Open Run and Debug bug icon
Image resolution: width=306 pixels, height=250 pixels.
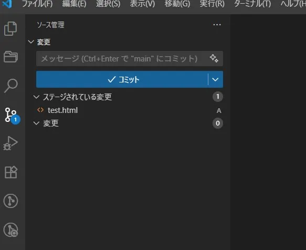tap(10, 143)
